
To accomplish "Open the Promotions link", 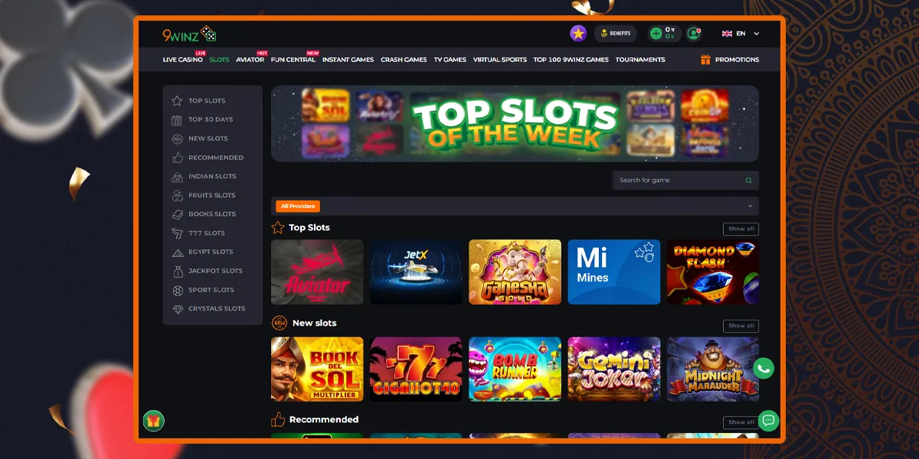I will [730, 60].
